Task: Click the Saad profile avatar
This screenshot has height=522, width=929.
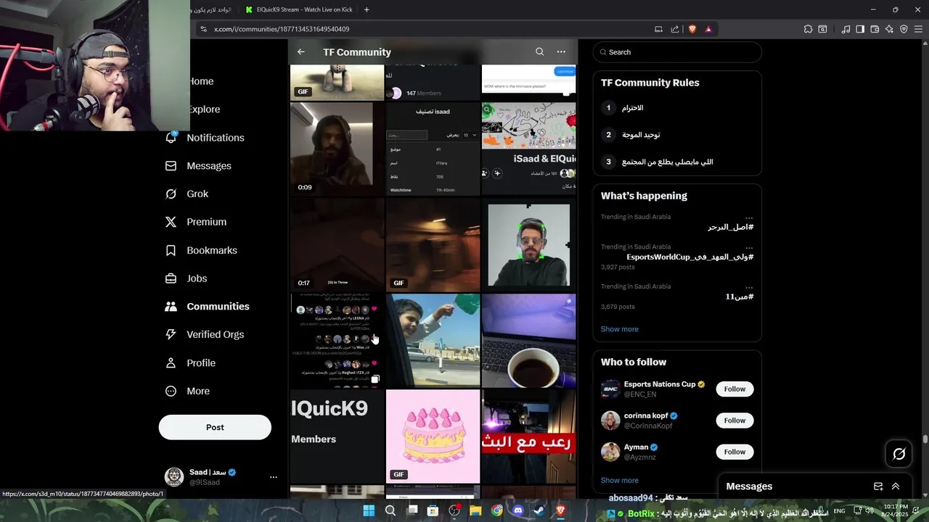Action: click(x=174, y=476)
